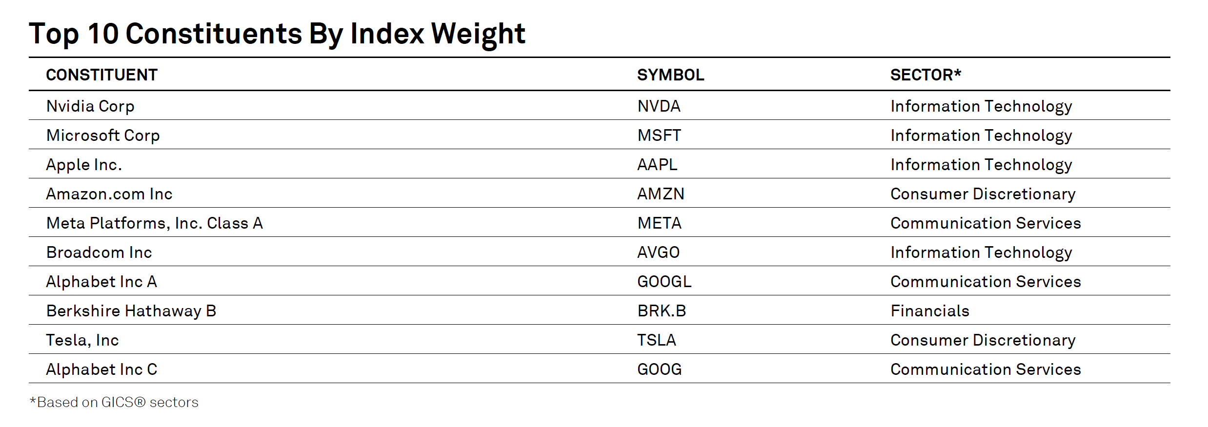This screenshot has height=427, width=1208.
Task: Click the Apple Inc. constituent name
Action: pos(84,165)
